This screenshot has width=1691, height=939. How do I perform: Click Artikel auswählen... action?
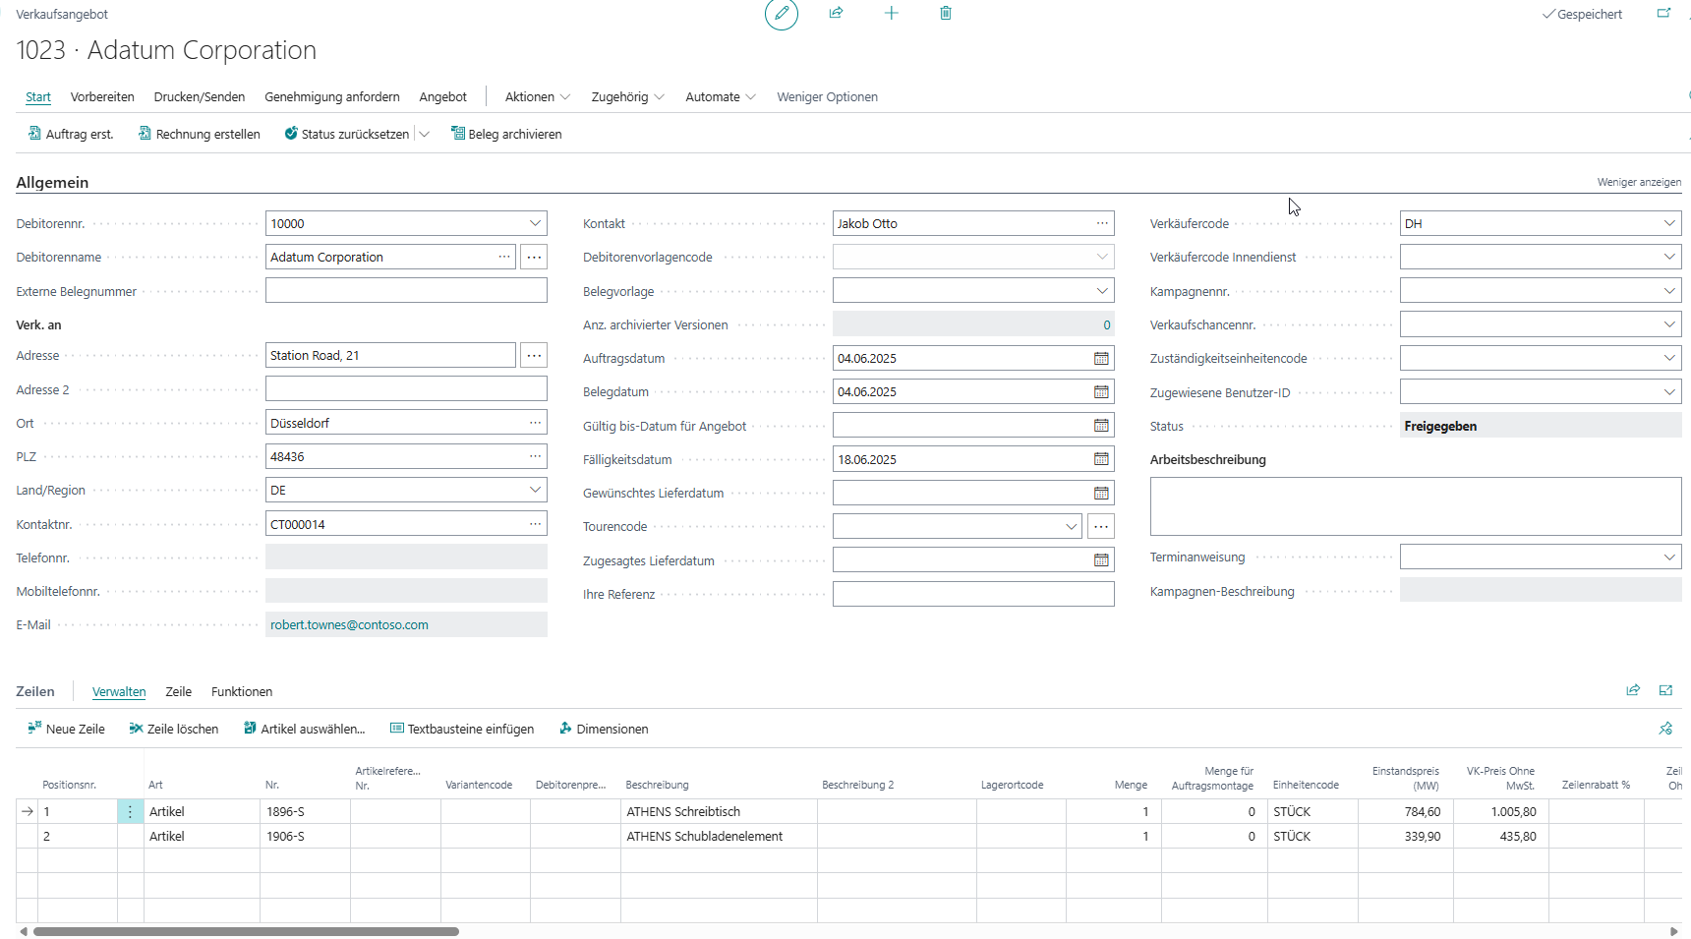click(304, 729)
